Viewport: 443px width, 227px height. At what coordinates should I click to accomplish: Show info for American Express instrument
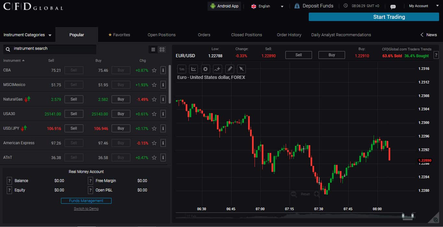pyautogui.click(x=163, y=143)
